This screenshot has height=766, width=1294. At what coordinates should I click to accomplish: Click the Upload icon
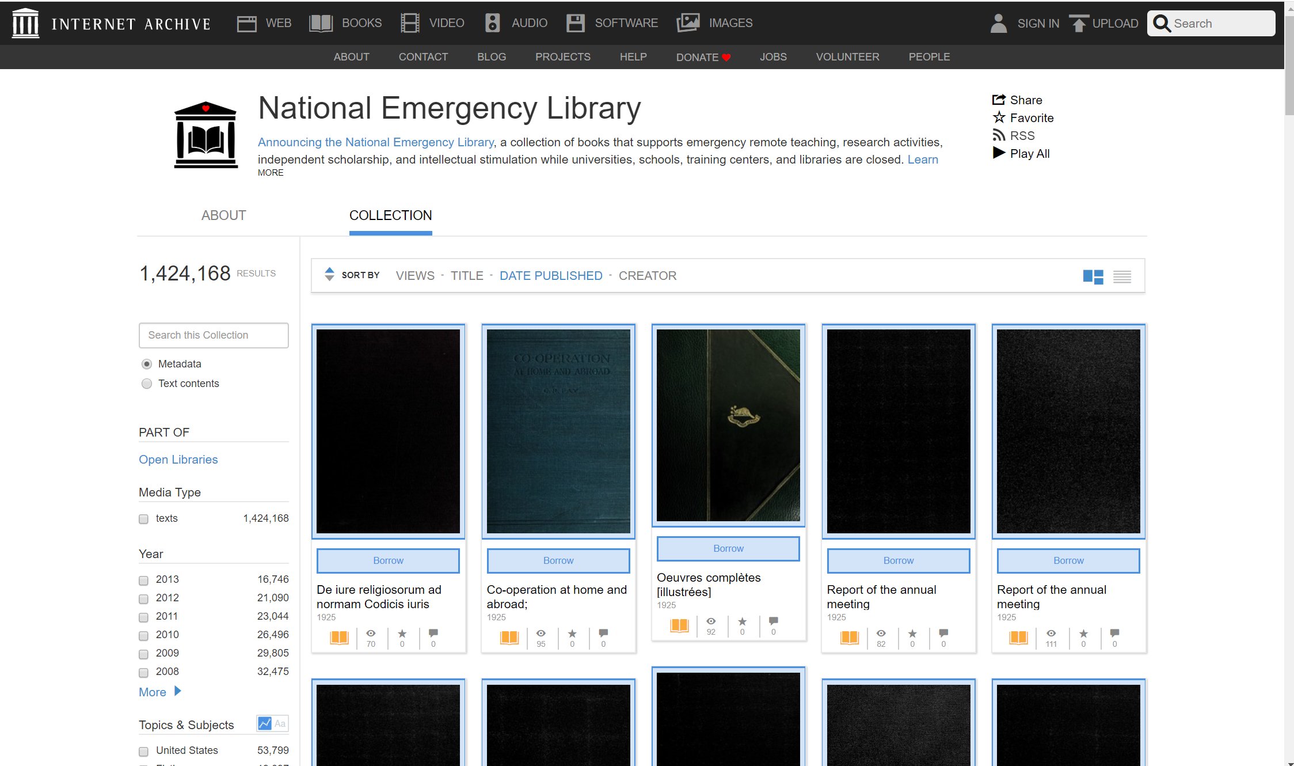[1078, 23]
